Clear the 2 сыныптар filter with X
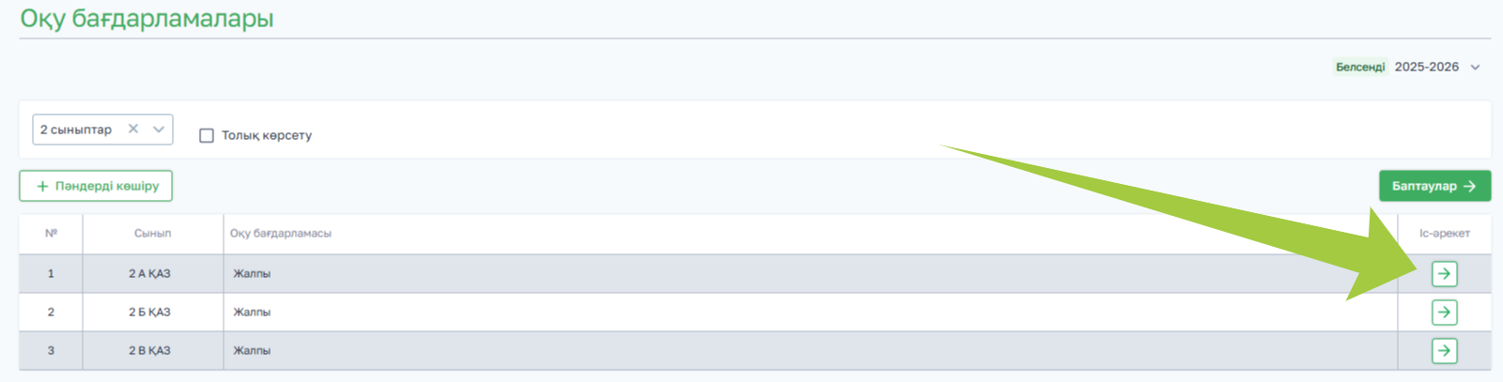Viewport: 1503px width, 382px height. coord(133,130)
